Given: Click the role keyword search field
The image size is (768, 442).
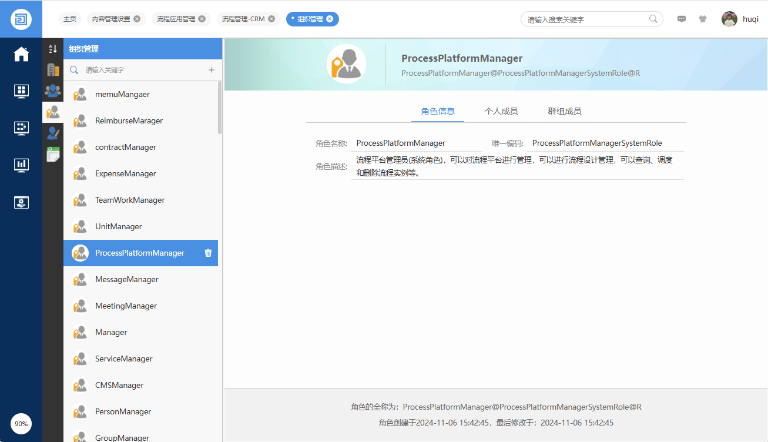Looking at the screenshot, I should [x=141, y=70].
